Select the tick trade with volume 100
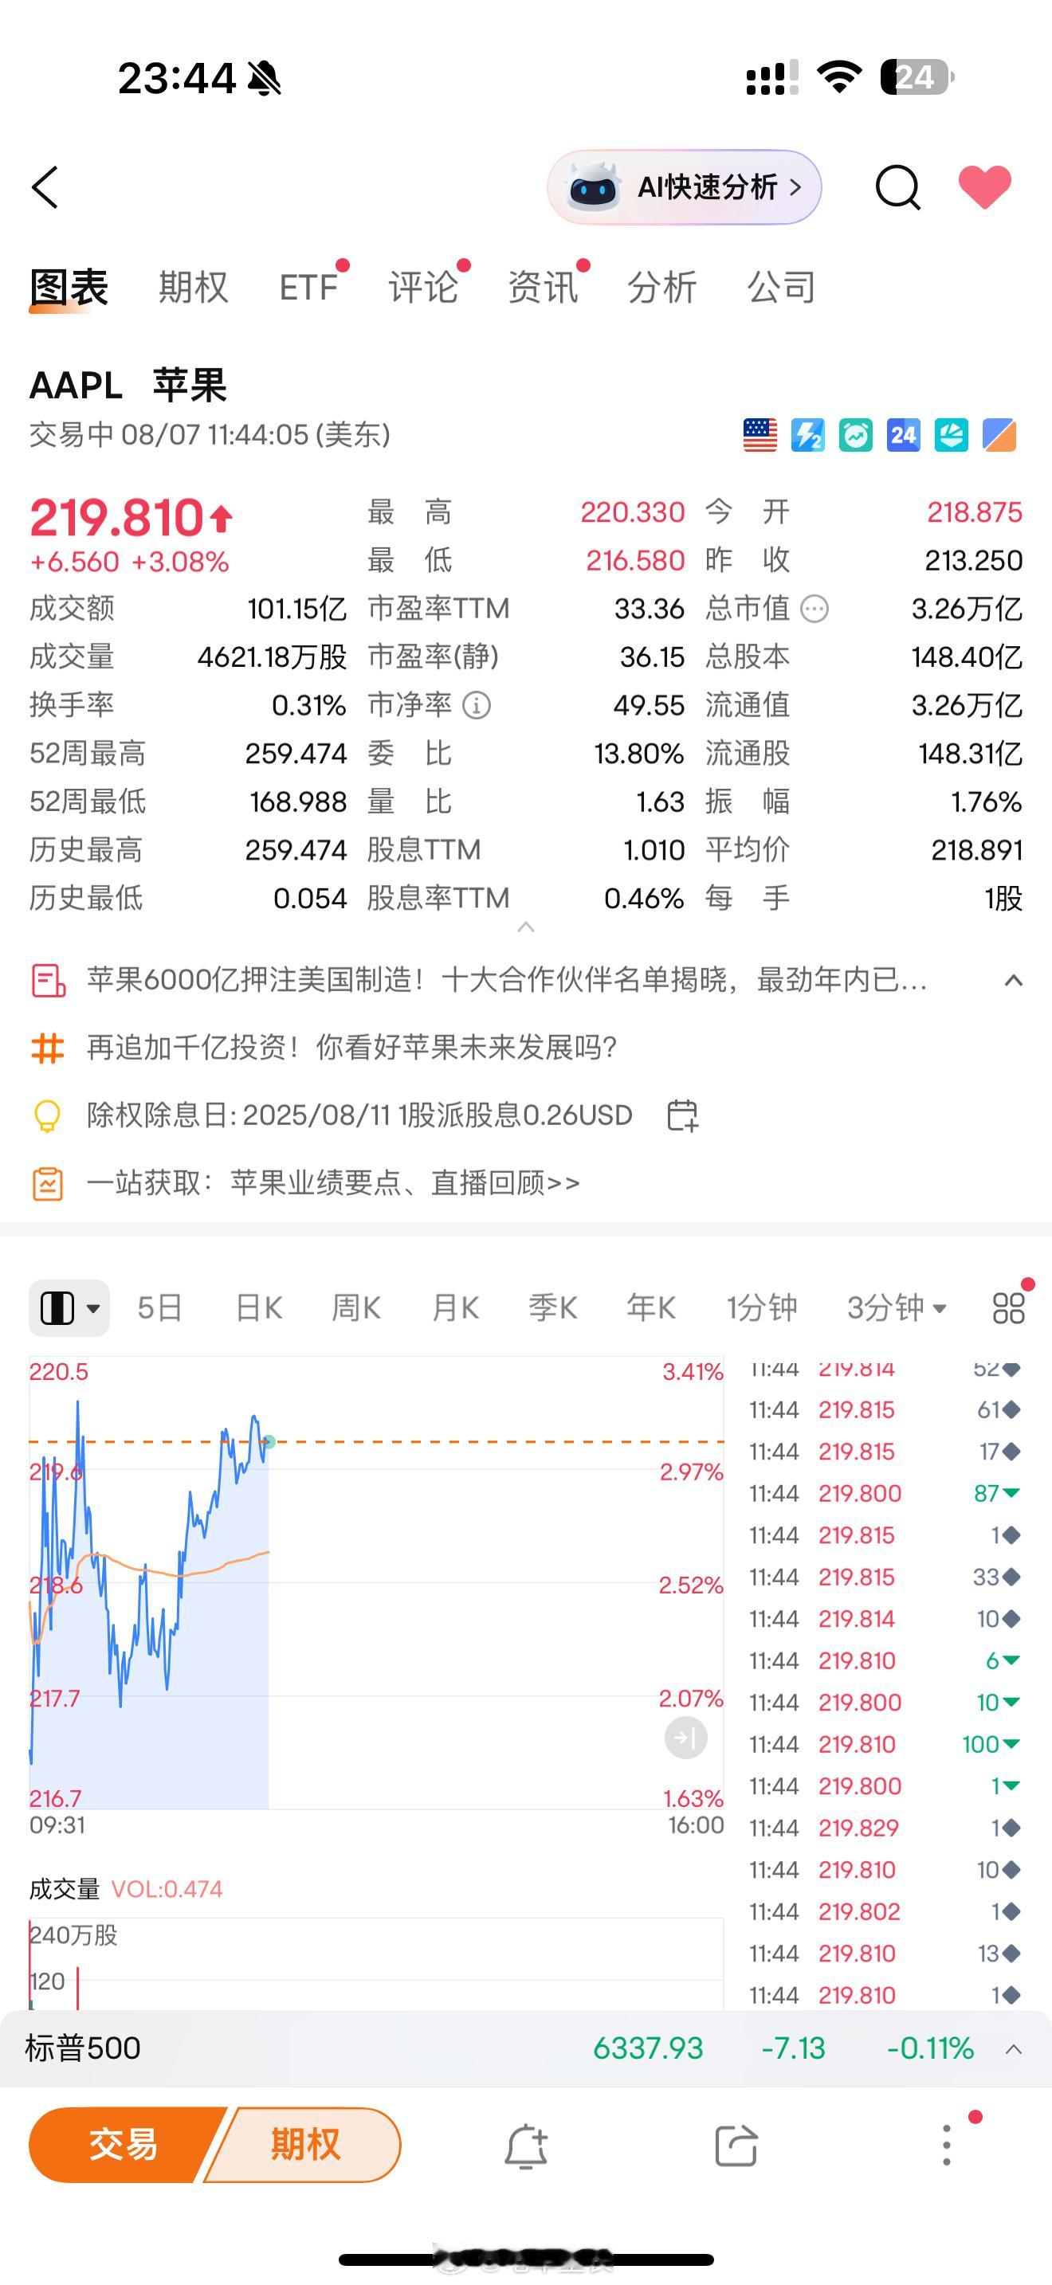Viewport: 1052px width, 2285px height. pyautogui.click(x=885, y=1744)
